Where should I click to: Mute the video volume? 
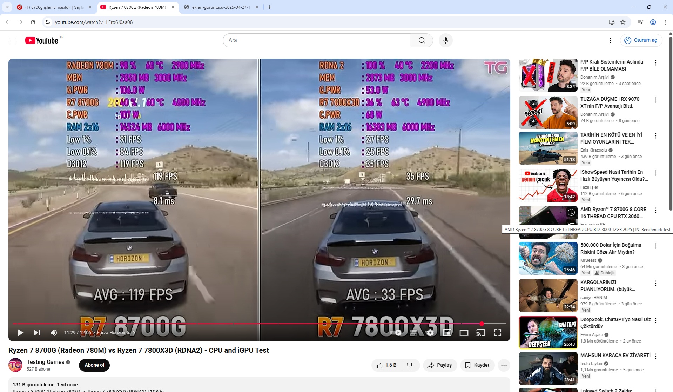(54, 333)
